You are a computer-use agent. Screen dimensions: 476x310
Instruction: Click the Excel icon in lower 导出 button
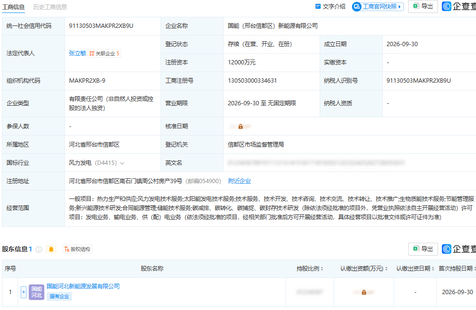tap(416, 249)
